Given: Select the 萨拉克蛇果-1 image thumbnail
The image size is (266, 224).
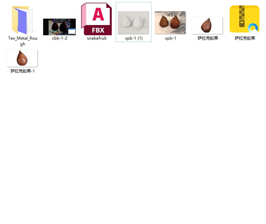Looking at the screenshot, I should click(x=22, y=58).
